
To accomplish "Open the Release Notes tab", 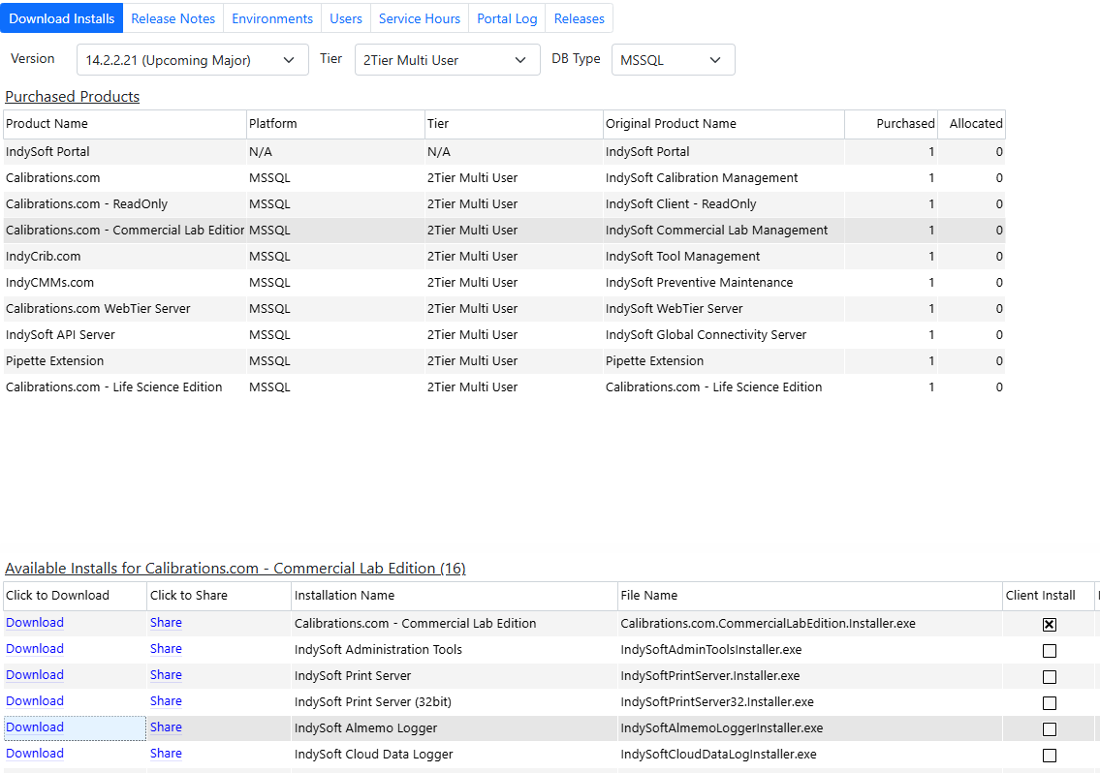I will pos(173,18).
